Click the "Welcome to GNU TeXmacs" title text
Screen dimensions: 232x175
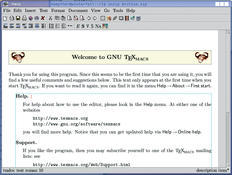[110, 58]
